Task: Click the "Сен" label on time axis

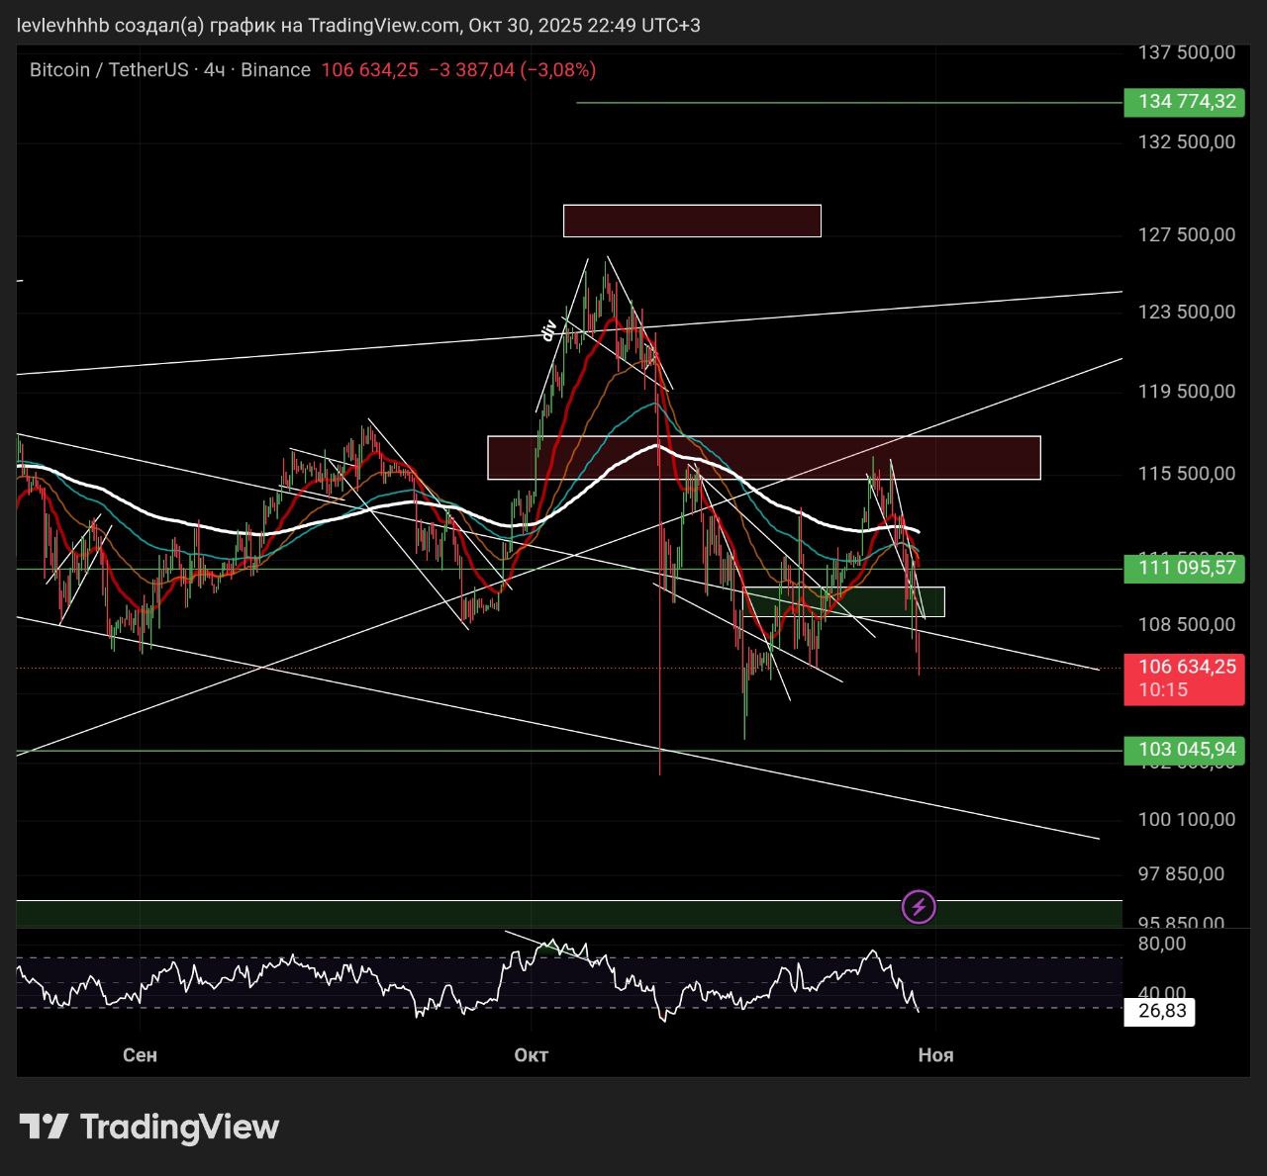Action: click(140, 1055)
